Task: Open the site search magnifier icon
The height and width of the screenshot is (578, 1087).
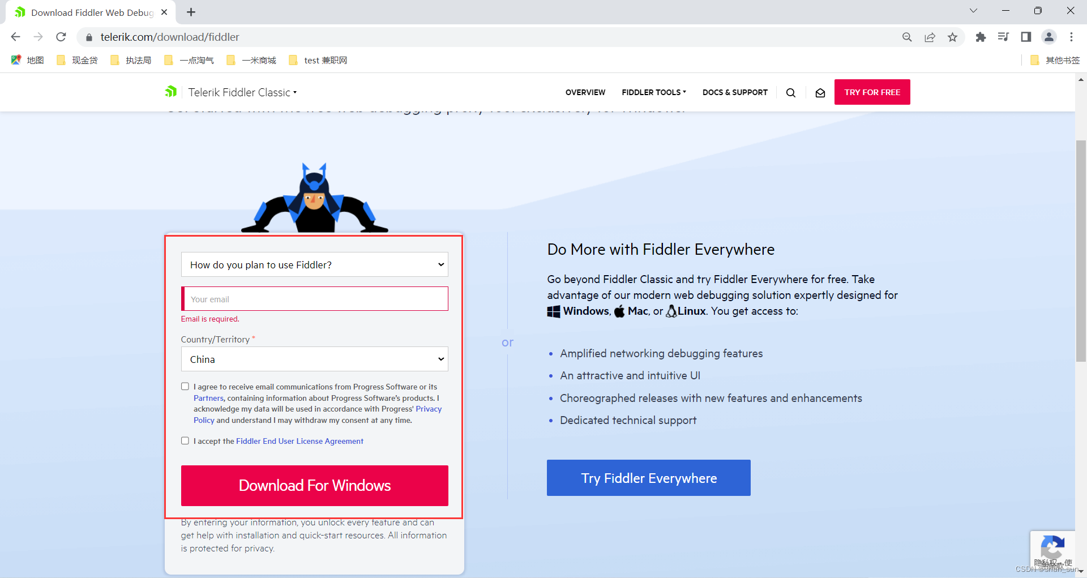Action: [x=791, y=93]
